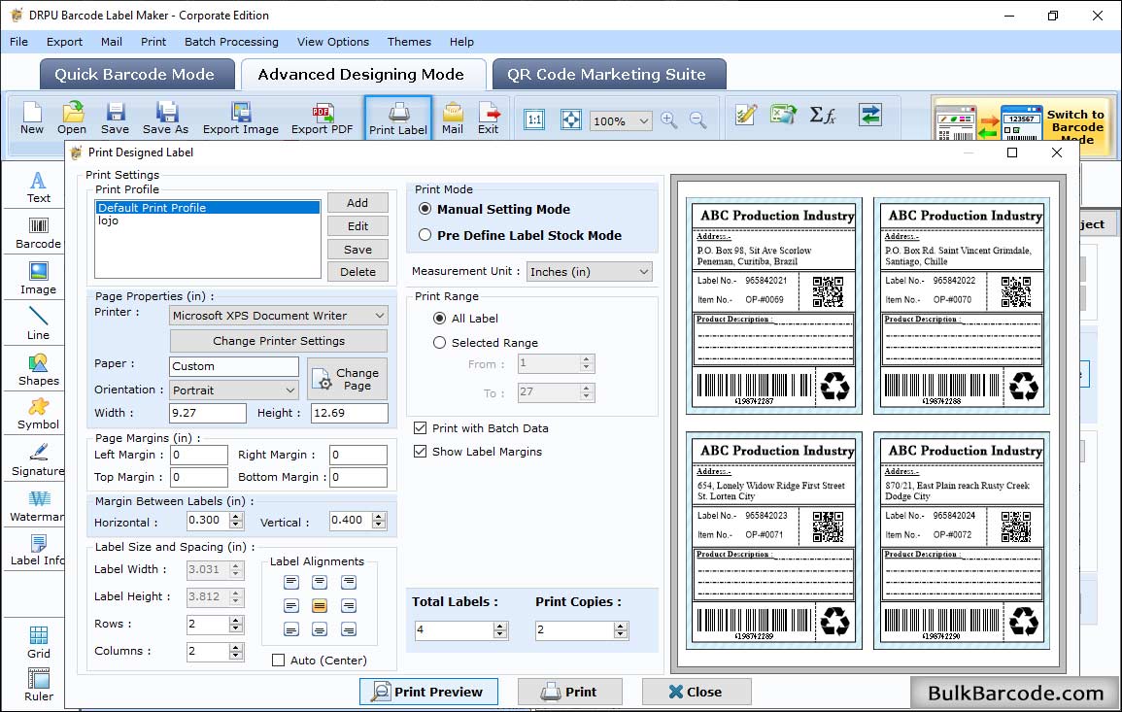Open the Orientation Portrait dropdown
Image resolution: width=1122 pixels, height=712 pixels.
(234, 390)
